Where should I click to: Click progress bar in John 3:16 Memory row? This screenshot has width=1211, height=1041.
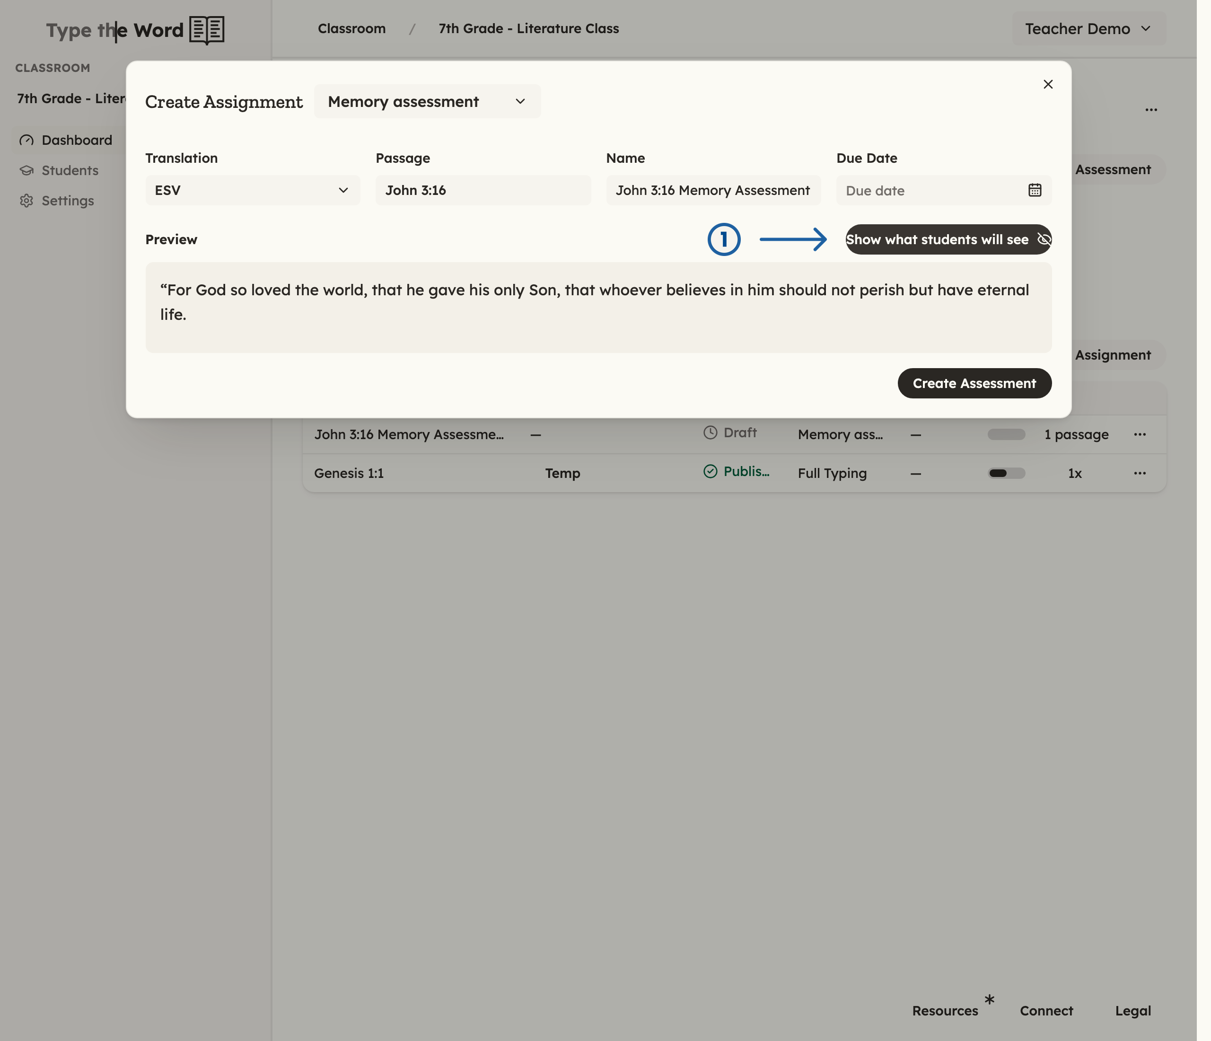pos(1007,434)
